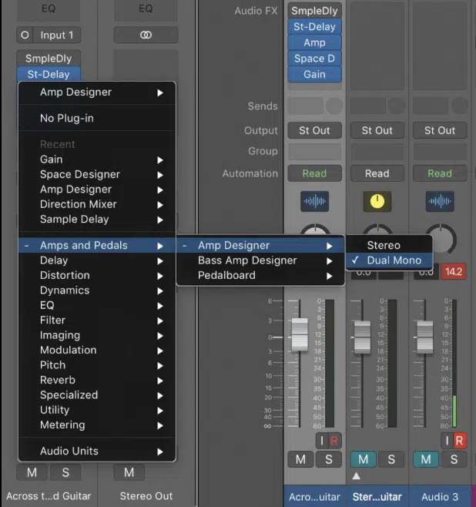
Task: Open the Metering category
Action: [x=97, y=425]
